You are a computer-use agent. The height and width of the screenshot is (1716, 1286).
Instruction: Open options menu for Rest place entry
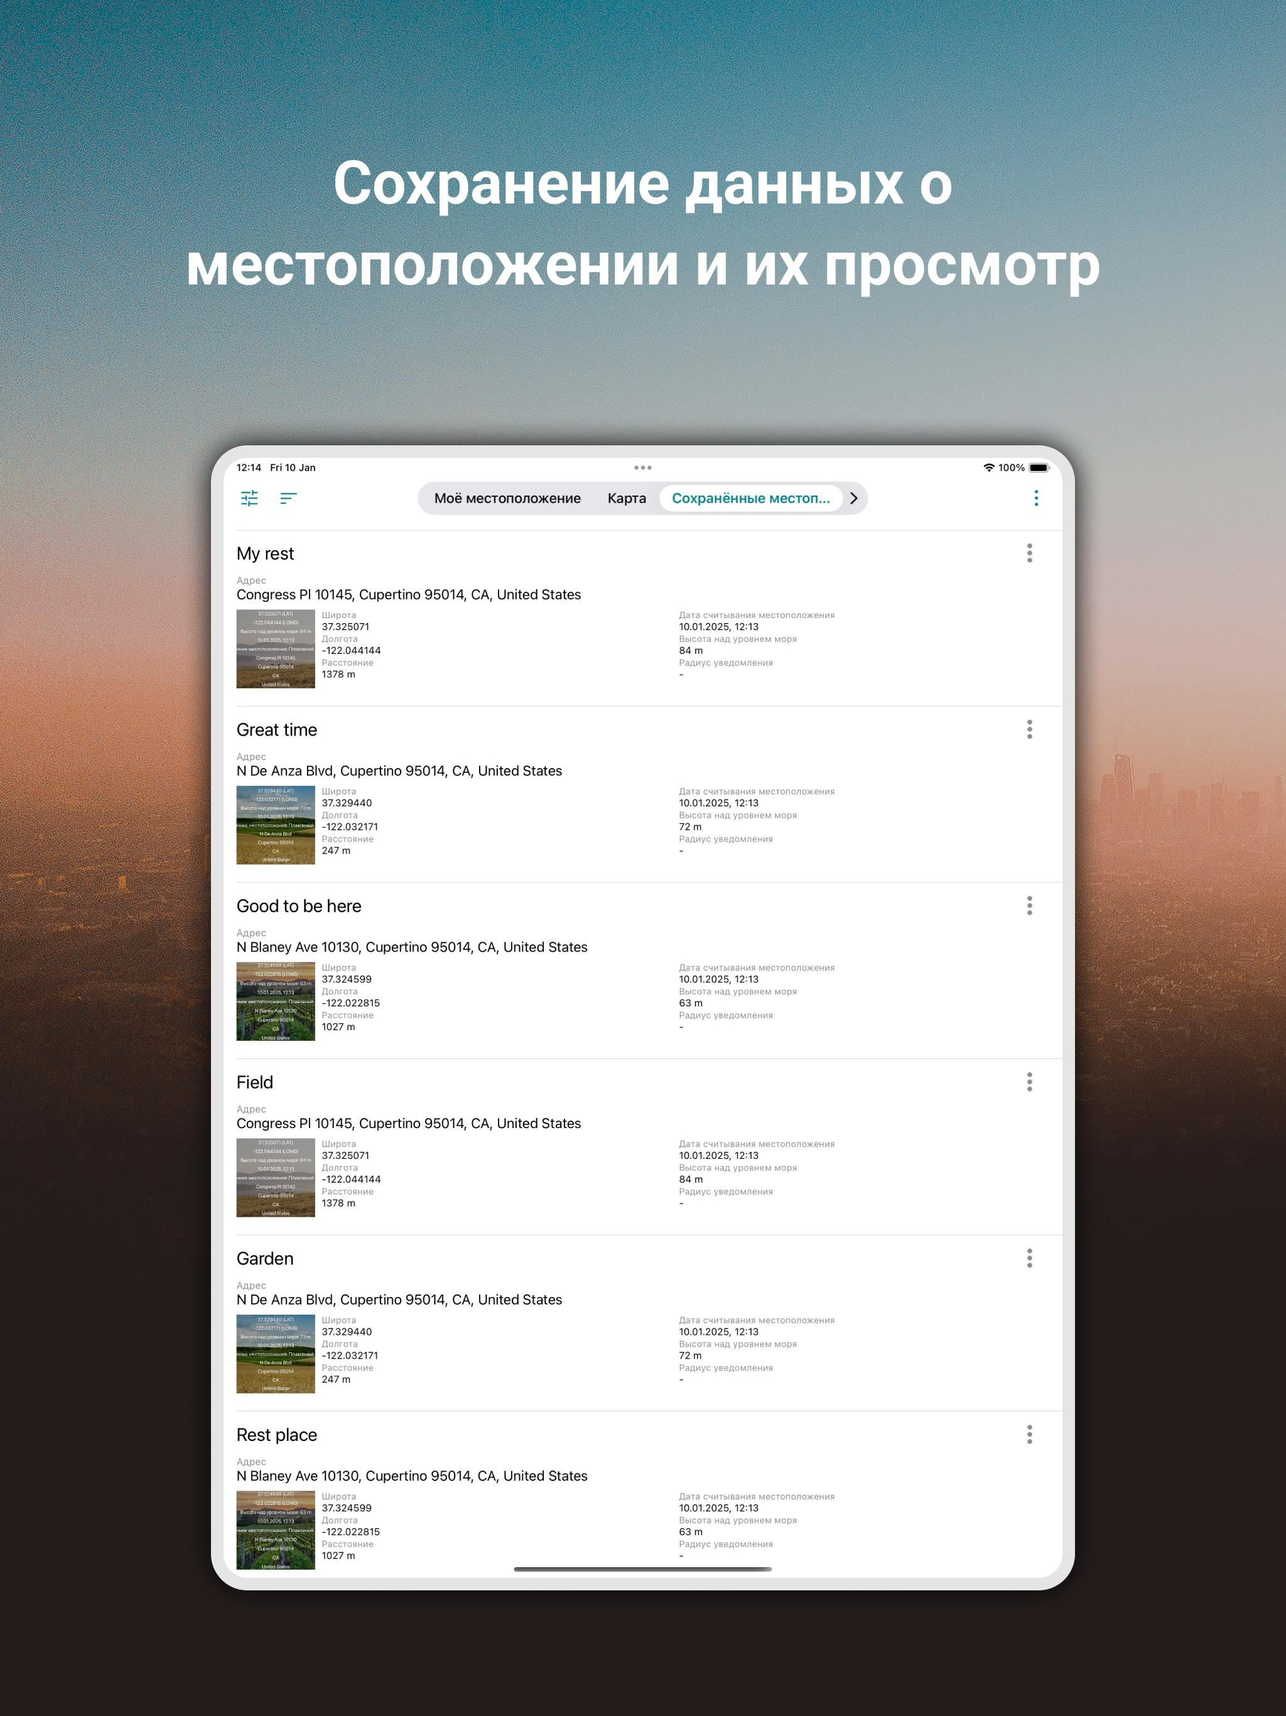click(x=1029, y=1435)
